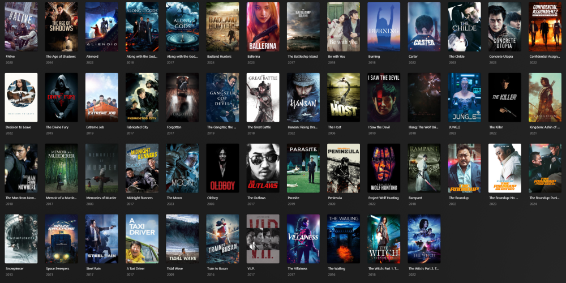Open the Be with You poster

click(344, 27)
